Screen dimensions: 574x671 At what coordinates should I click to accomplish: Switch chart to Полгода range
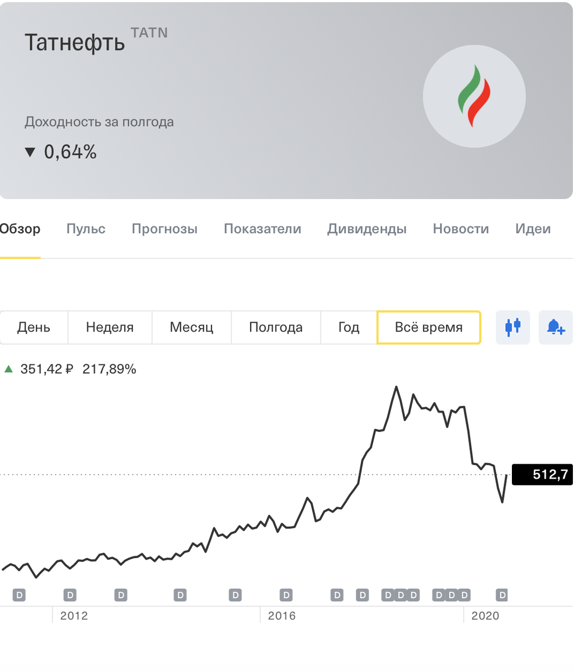point(276,327)
